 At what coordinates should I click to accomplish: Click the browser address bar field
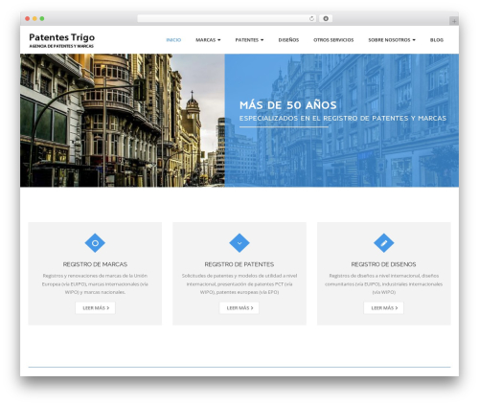tap(227, 19)
